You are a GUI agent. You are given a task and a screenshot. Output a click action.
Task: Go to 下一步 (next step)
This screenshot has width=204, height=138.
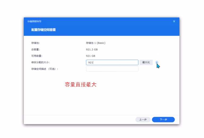click(x=163, y=119)
